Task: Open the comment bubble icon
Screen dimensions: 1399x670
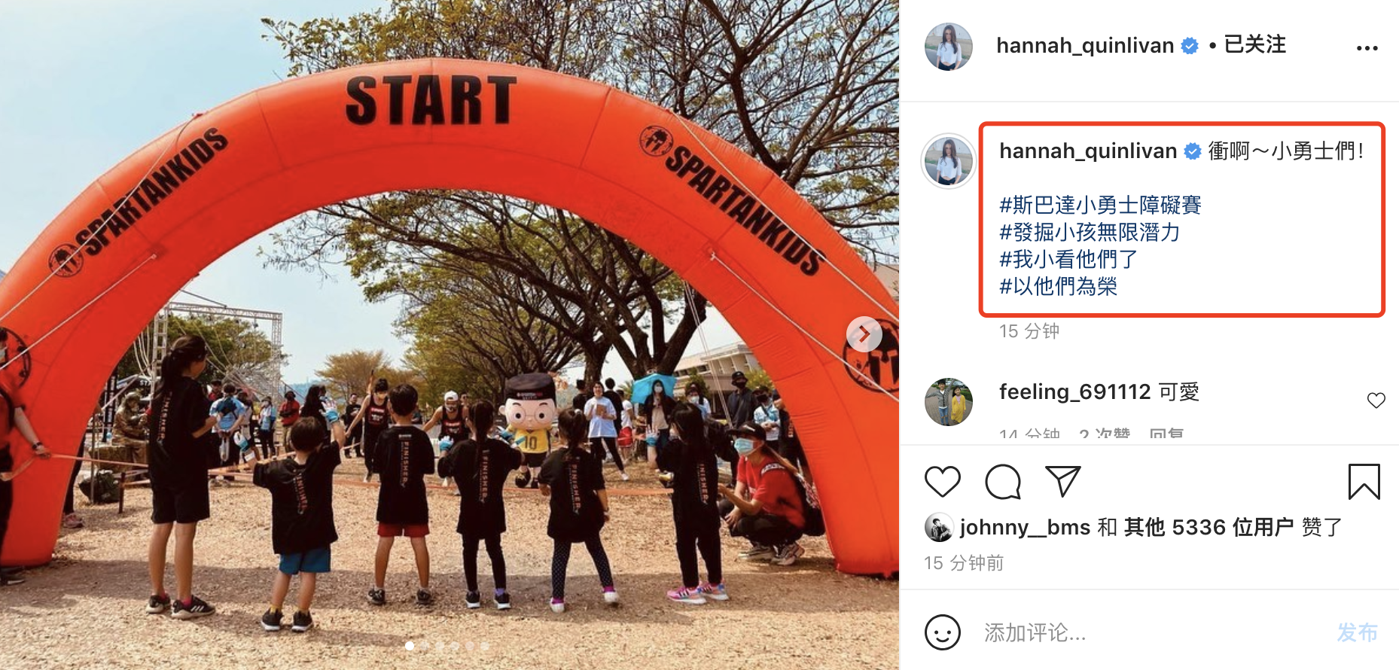Action: 1003,483
